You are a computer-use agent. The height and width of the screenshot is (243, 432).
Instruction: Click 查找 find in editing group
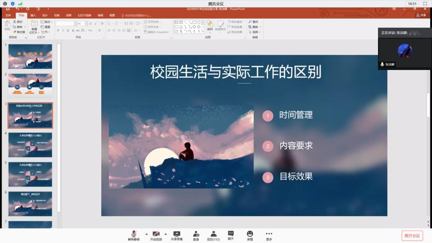click(x=254, y=22)
